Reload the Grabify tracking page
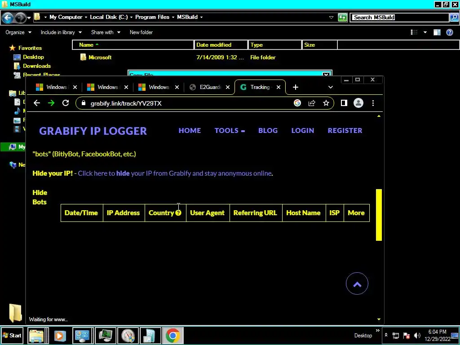This screenshot has width=460, height=345. pos(66,103)
